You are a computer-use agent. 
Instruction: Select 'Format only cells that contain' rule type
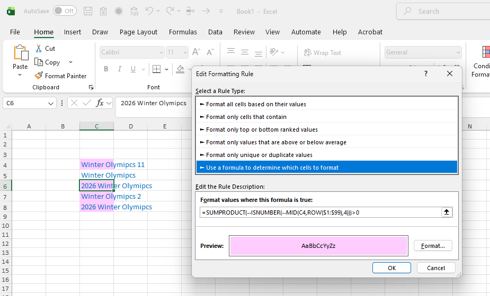click(x=326, y=117)
